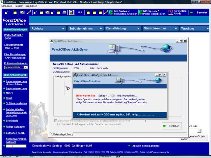Viewport: 211px width, 158px height.
Task: Click the new-document icon at the toolbar's left end
Action: pos(6,12)
